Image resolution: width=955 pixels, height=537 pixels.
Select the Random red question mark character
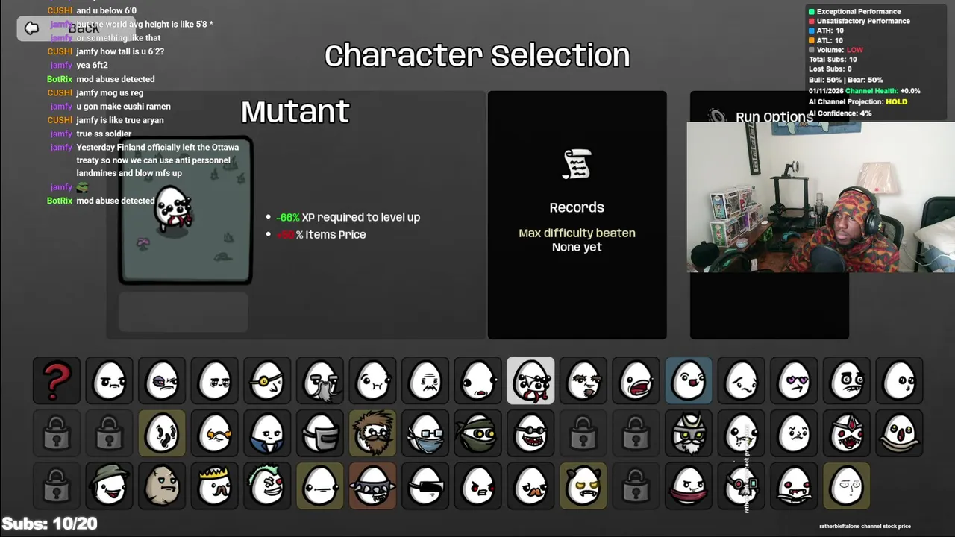(57, 380)
